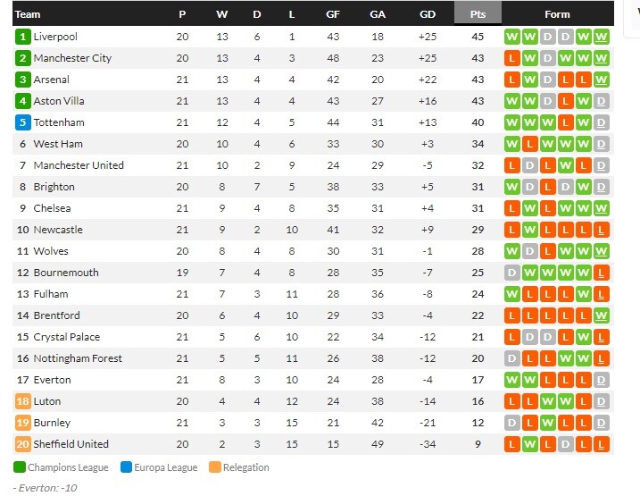This screenshot has width=640, height=496.
Task: Click Bournemouth's first grey D form icon
Action: click(512, 273)
